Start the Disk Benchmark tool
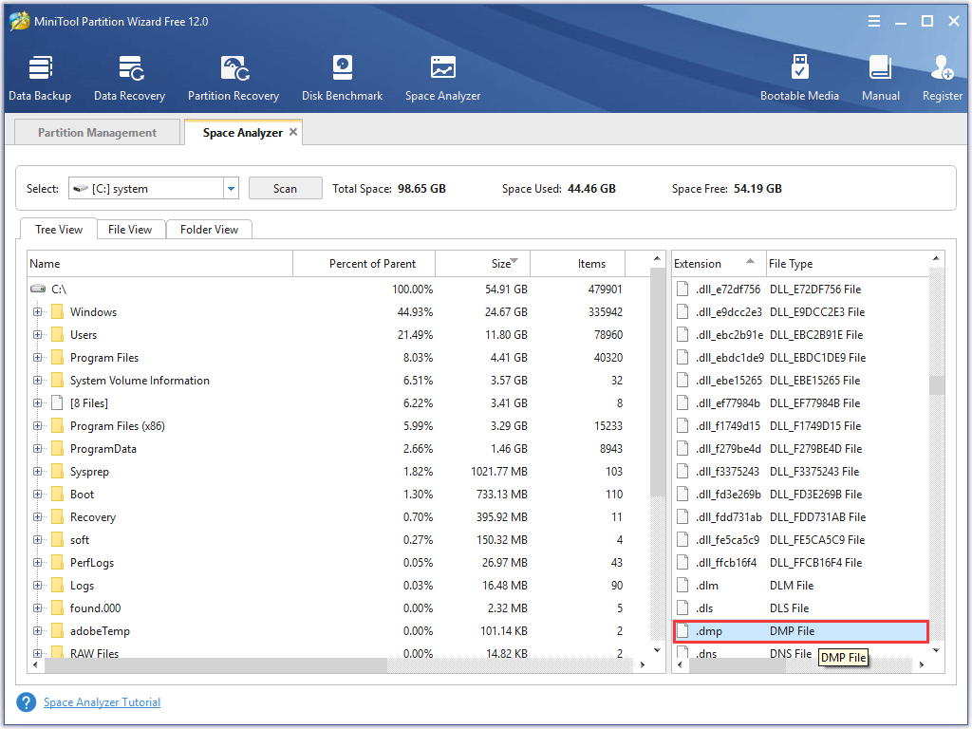The width and height of the screenshot is (972, 729). (342, 78)
